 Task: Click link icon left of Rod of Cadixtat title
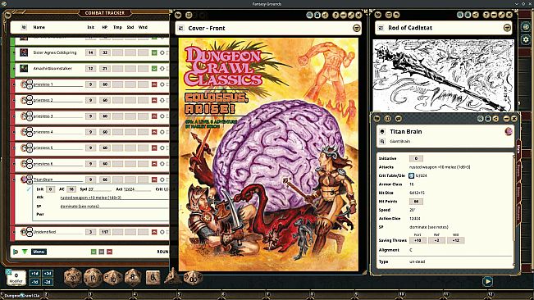tap(381, 28)
